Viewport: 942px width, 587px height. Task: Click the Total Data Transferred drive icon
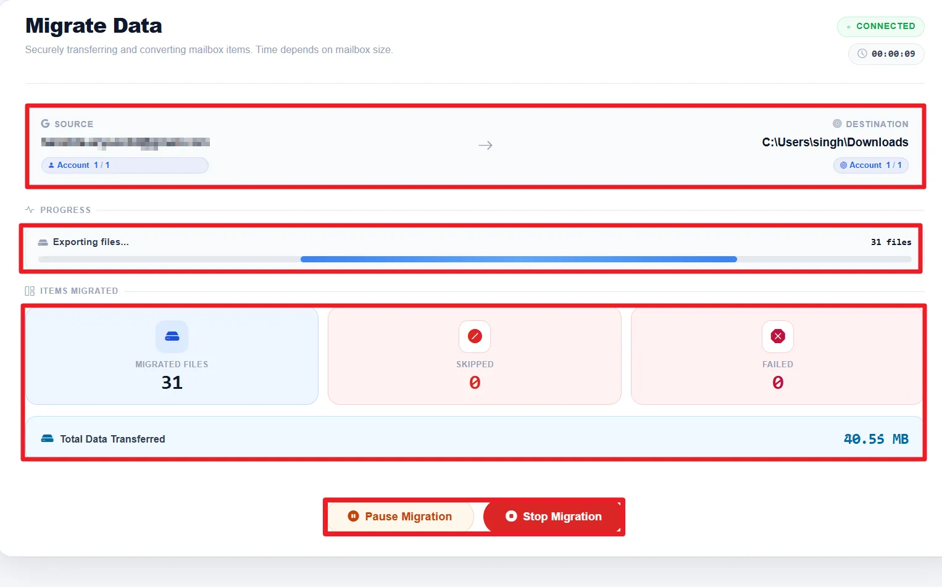coord(48,439)
